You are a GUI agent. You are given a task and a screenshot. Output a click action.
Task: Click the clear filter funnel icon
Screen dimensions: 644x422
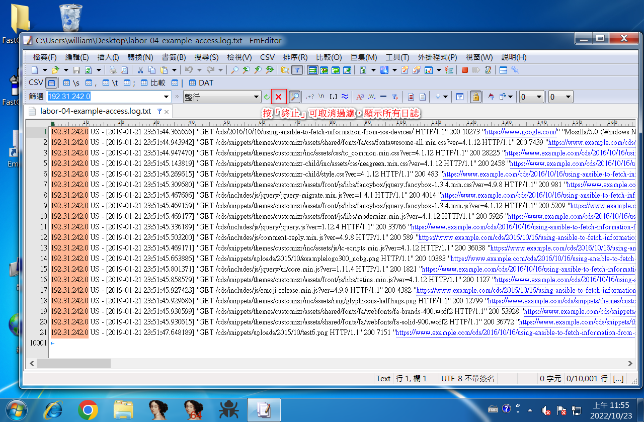click(395, 97)
